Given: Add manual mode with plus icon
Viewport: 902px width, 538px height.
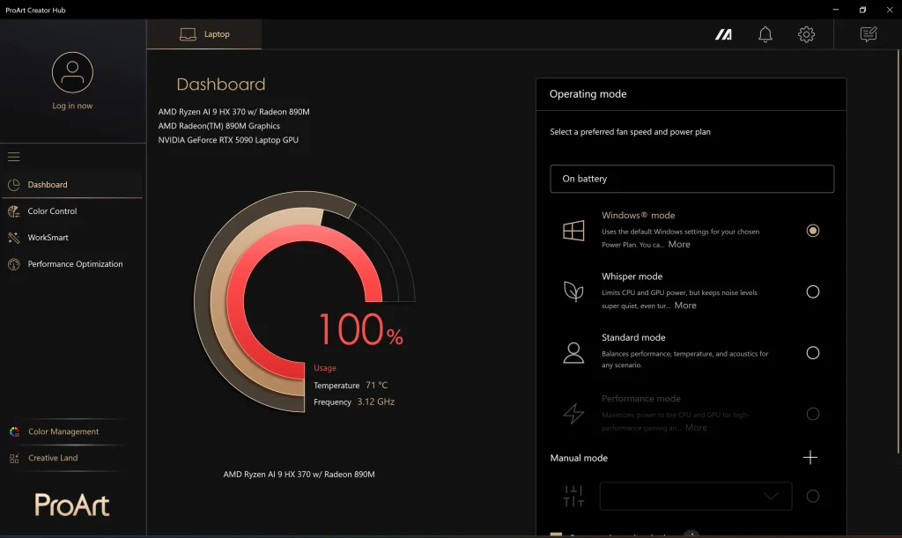Looking at the screenshot, I should click(810, 458).
